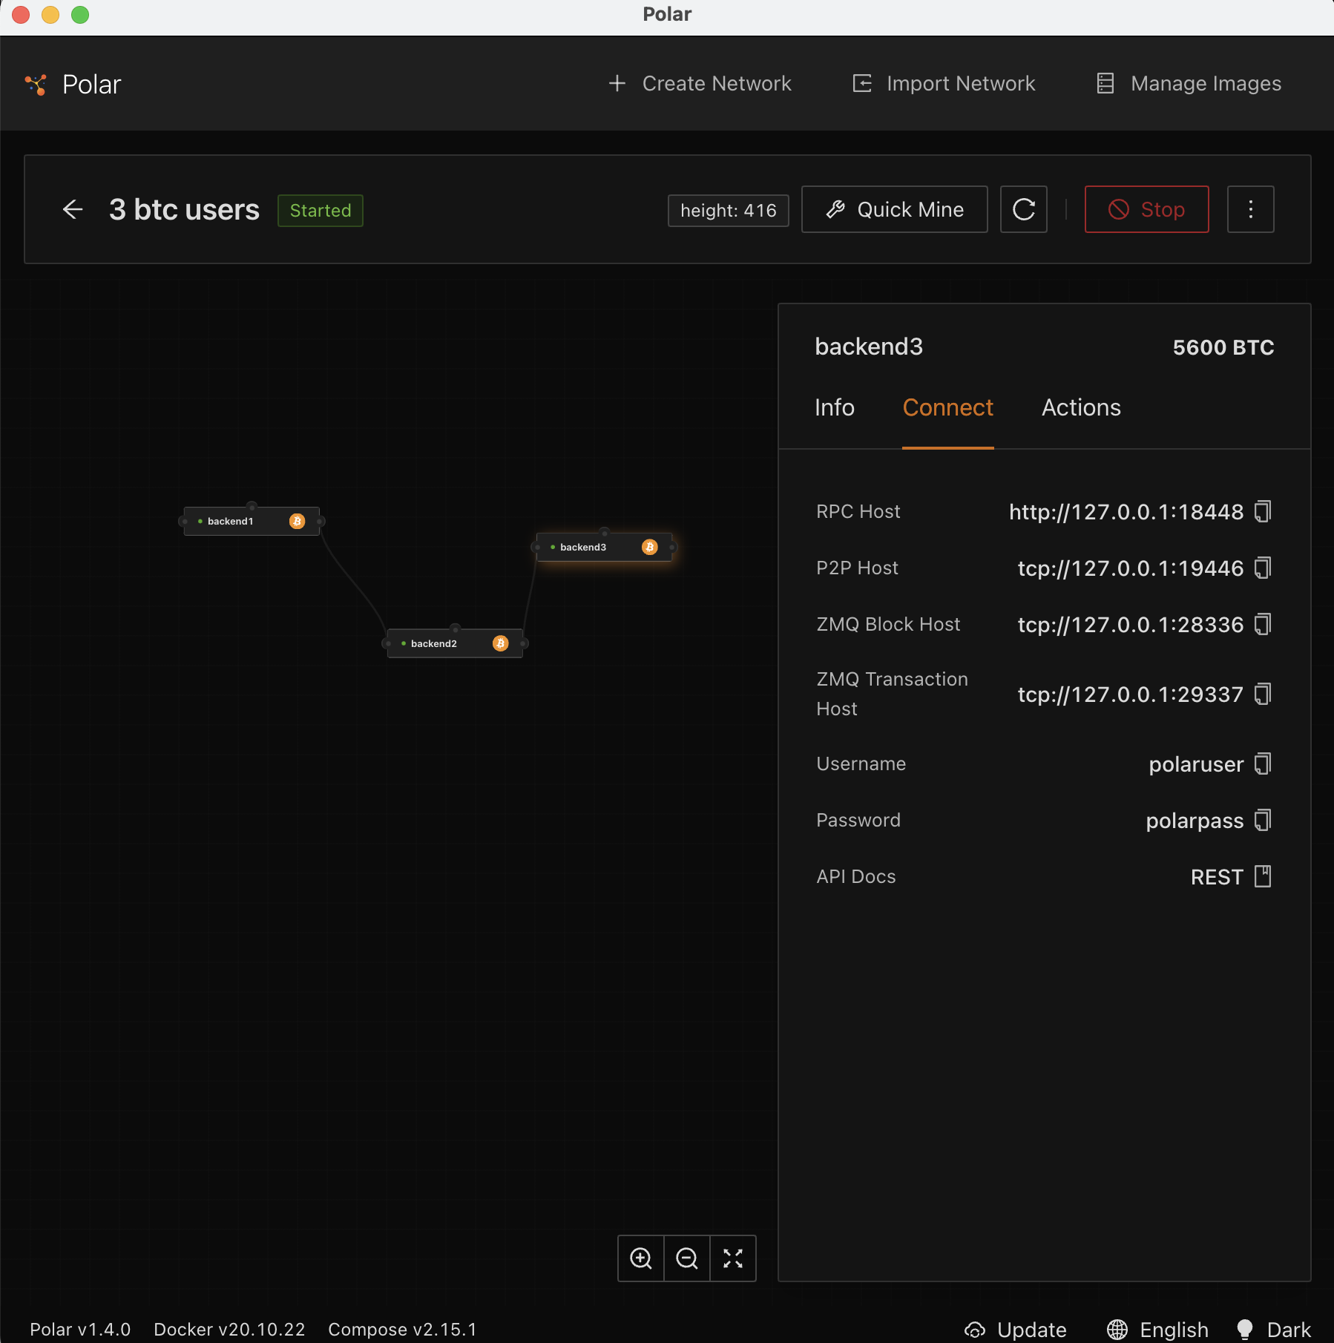The height and width of the screenshot is (1343, 1334).
Task: Stop the running network
Action: pos(1147,209)
